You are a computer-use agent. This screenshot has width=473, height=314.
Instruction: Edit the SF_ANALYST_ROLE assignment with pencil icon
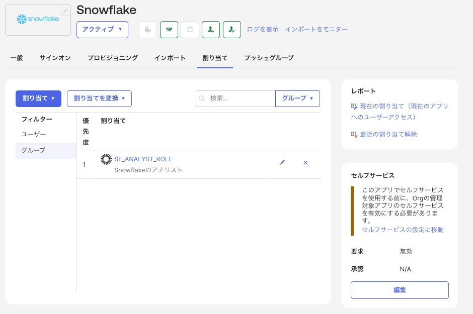coord(282,163)
